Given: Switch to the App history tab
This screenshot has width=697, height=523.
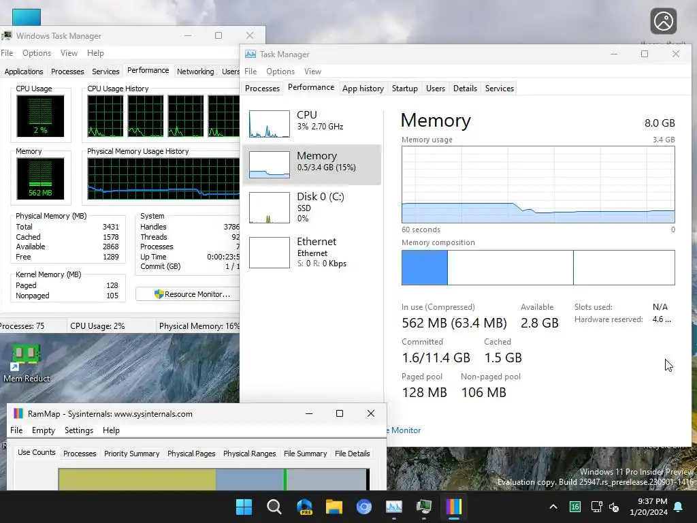Looking at the screenshot, I should (363, 88).
